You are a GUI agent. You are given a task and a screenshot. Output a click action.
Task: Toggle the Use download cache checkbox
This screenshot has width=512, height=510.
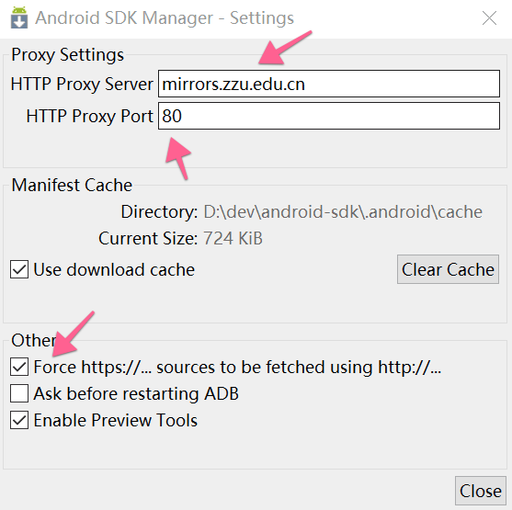point(19,269)
